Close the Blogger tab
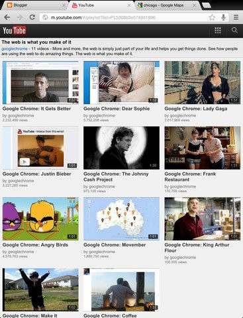Viewport: 243px width, 318px height. pos(64,5)
